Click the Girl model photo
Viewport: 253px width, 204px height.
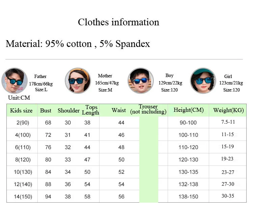pyautogui.click(x=203, y=80)
